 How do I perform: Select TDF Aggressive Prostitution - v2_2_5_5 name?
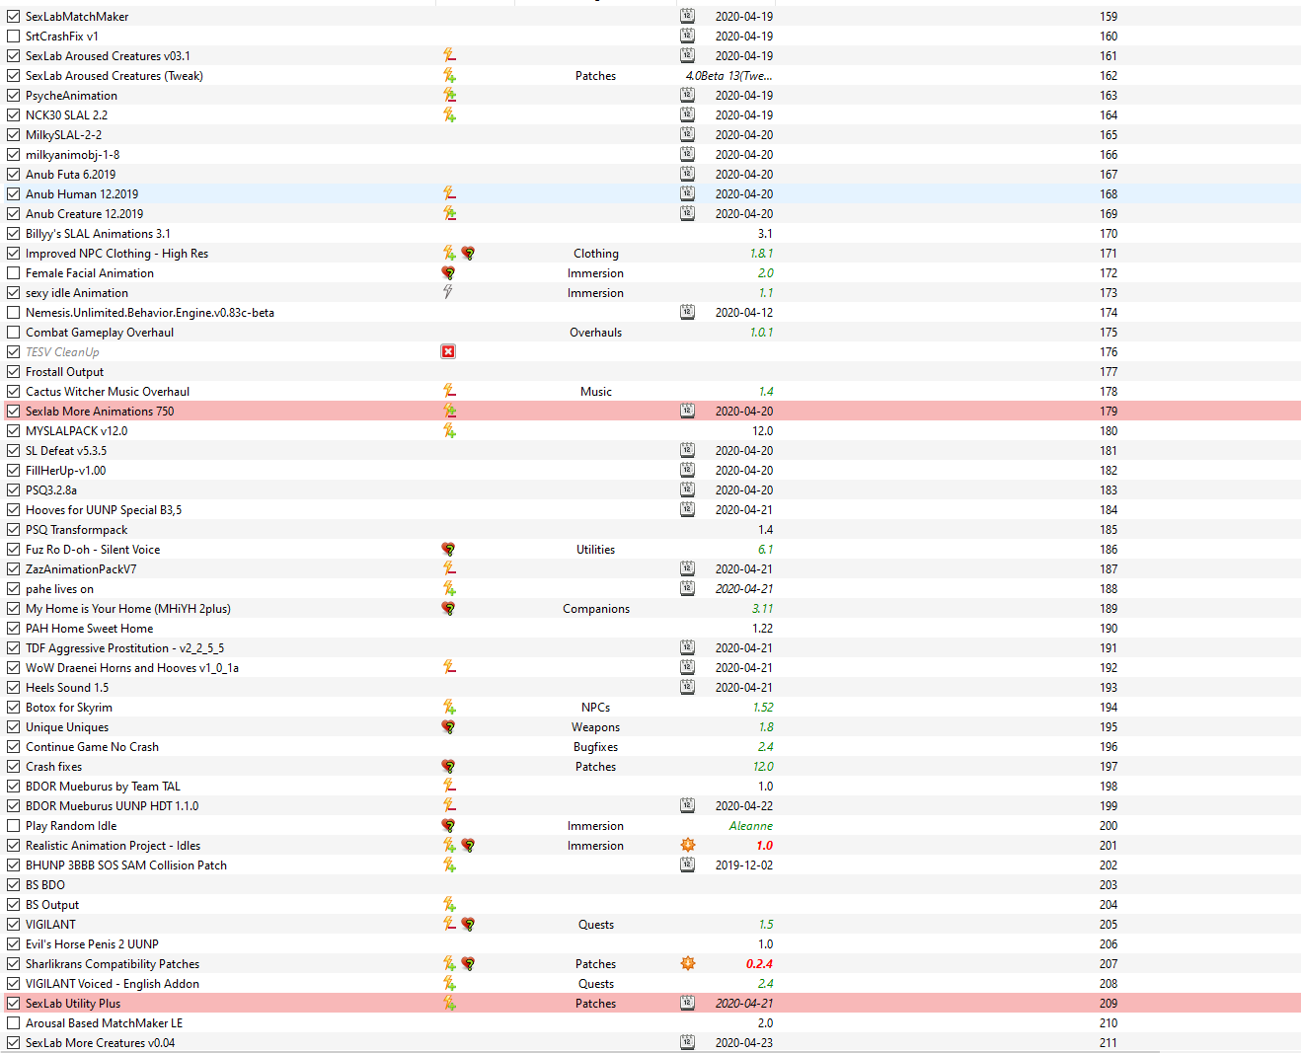click(x=124, y=648)
